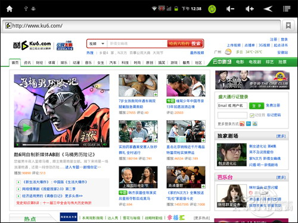
Task: Open the search category dropdown
Action: pos(97,43)
